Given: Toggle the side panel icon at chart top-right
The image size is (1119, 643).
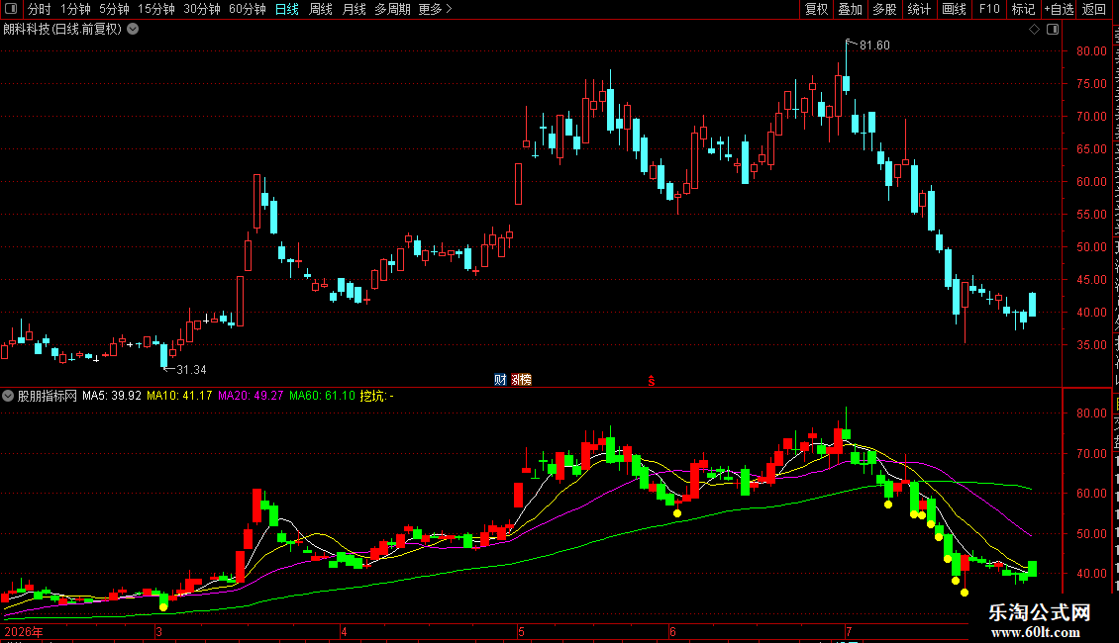Looking at the screenshot, I should pos(1053,30).
